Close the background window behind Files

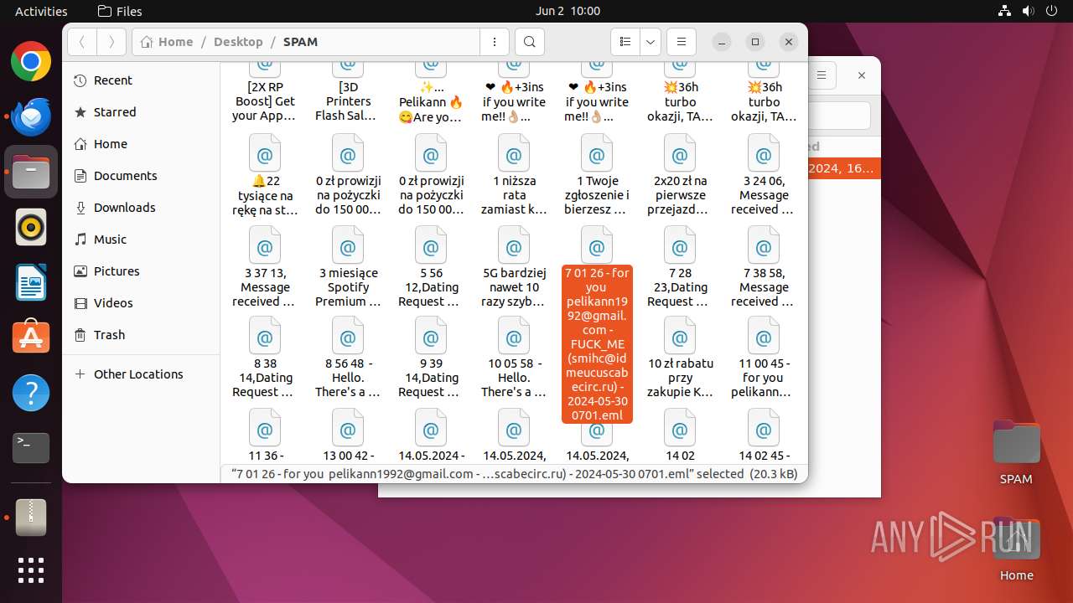click(x=861, y=75)
